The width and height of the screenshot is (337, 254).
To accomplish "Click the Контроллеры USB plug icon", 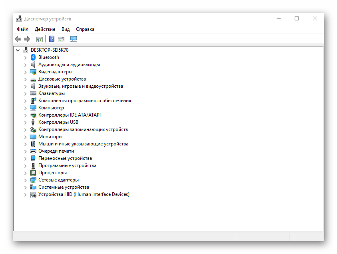I will point(33,122).
